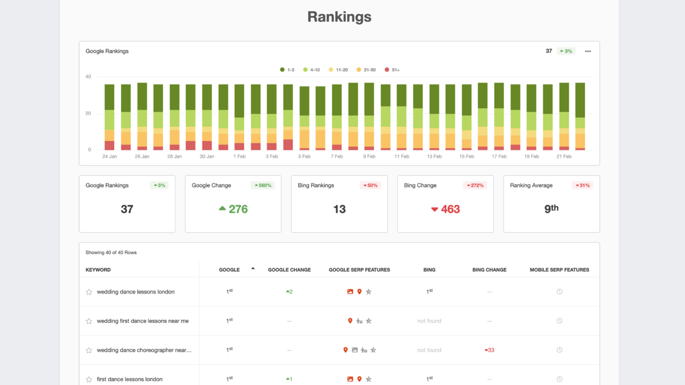The width and height of the screenshot is (685, 385).
Task: Click mobile SERP clock icon for 'first dance lessons london'
Action: (x=559, y=379)
